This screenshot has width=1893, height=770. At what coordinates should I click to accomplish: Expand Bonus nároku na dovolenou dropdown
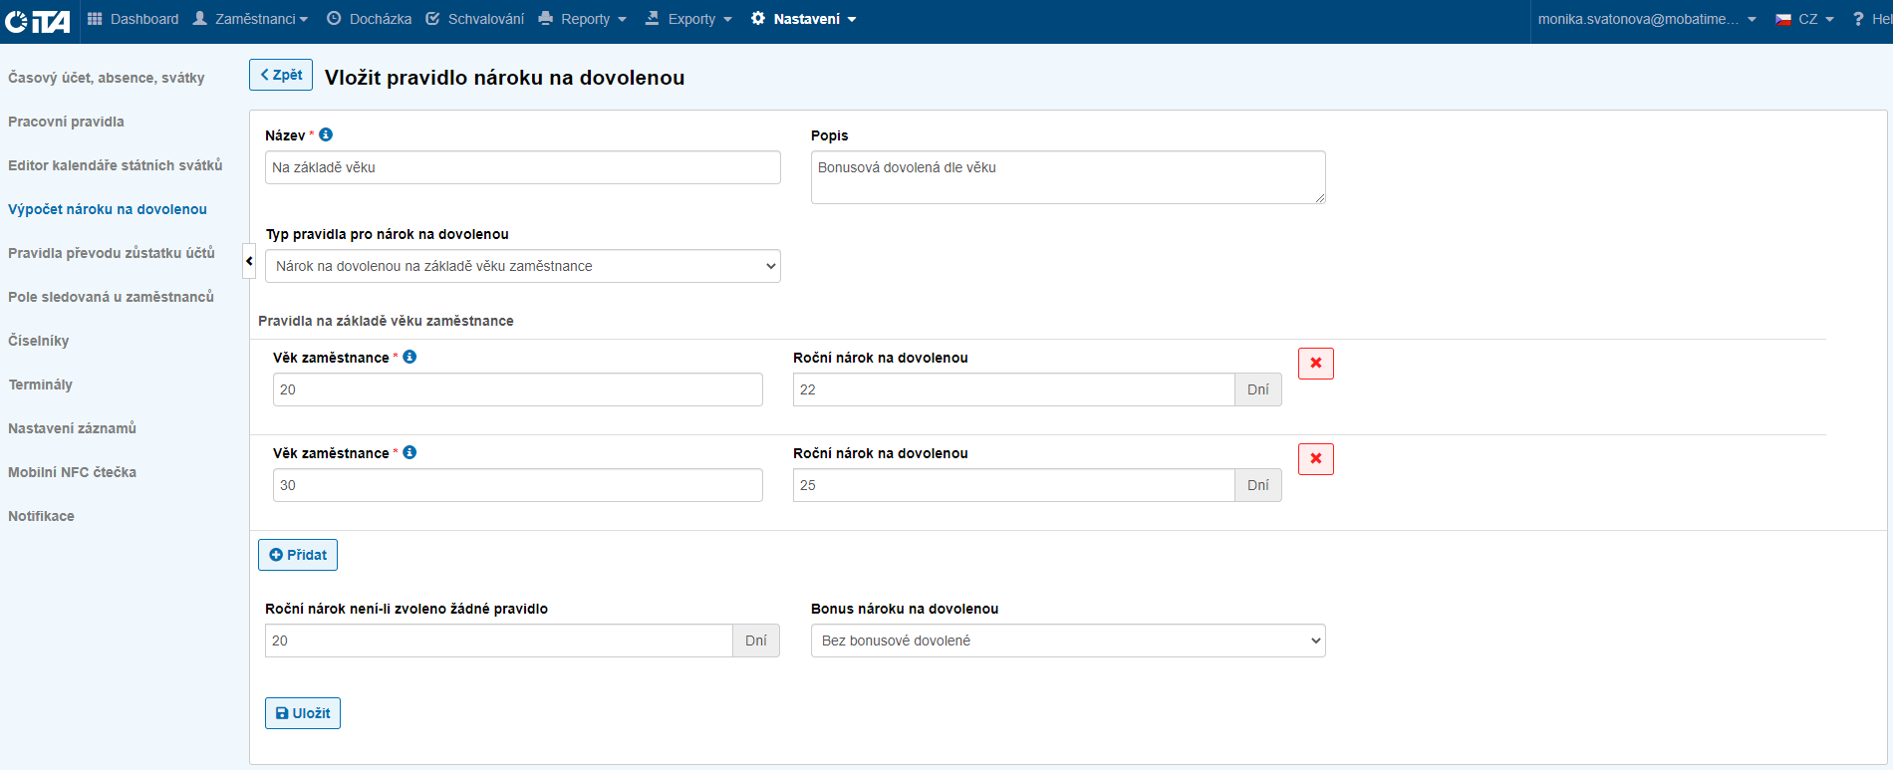[x=1067, y=641]
